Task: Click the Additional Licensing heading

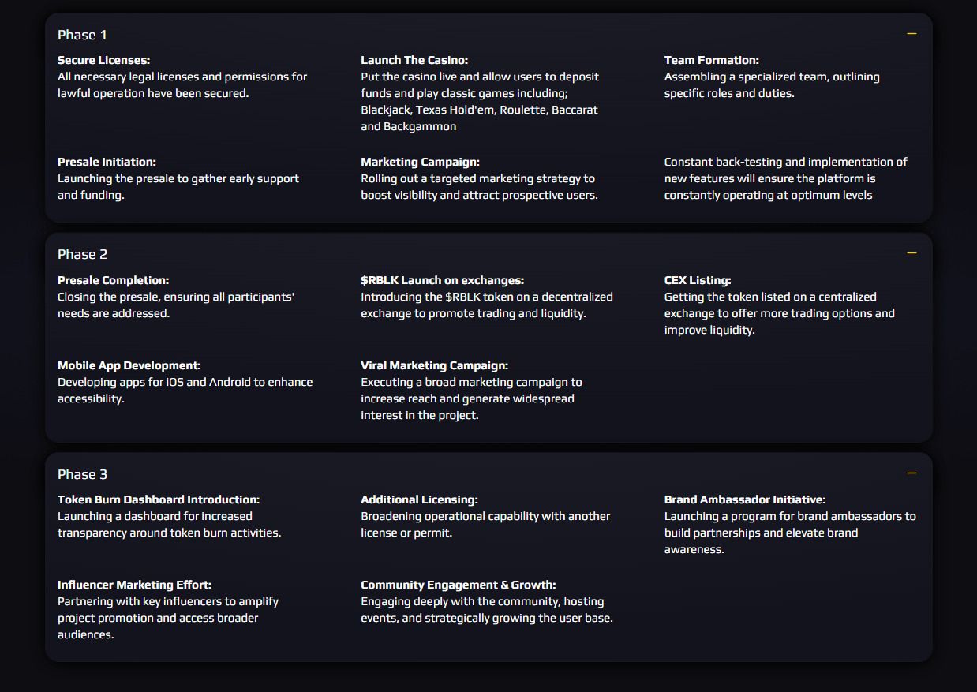Action: 419,499
